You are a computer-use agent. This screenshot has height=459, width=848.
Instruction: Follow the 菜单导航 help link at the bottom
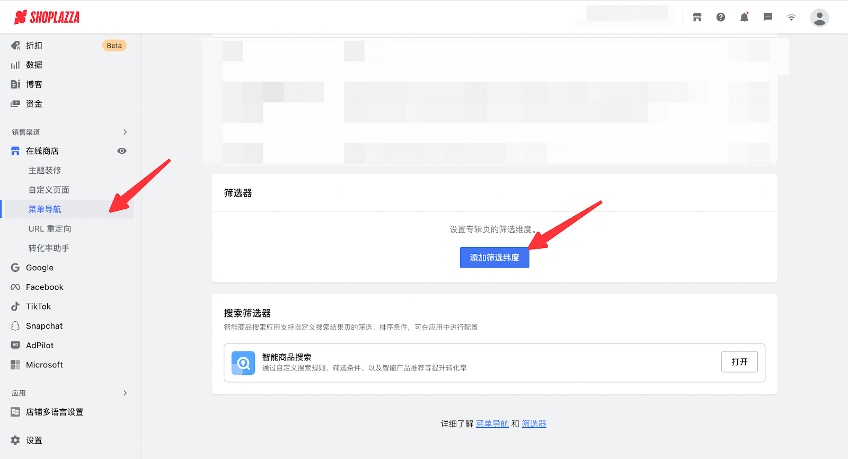tap(492, 423)
